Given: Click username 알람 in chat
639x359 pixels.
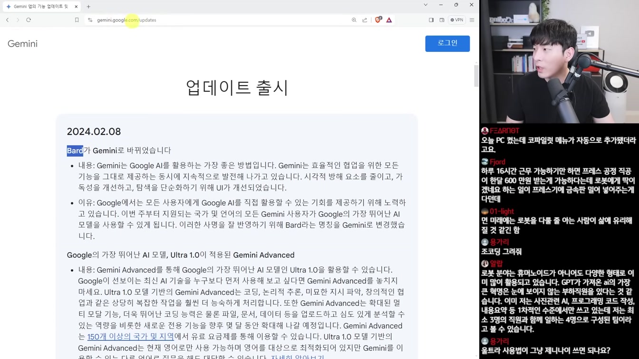Looking at the screenshot, I should 496,264.
